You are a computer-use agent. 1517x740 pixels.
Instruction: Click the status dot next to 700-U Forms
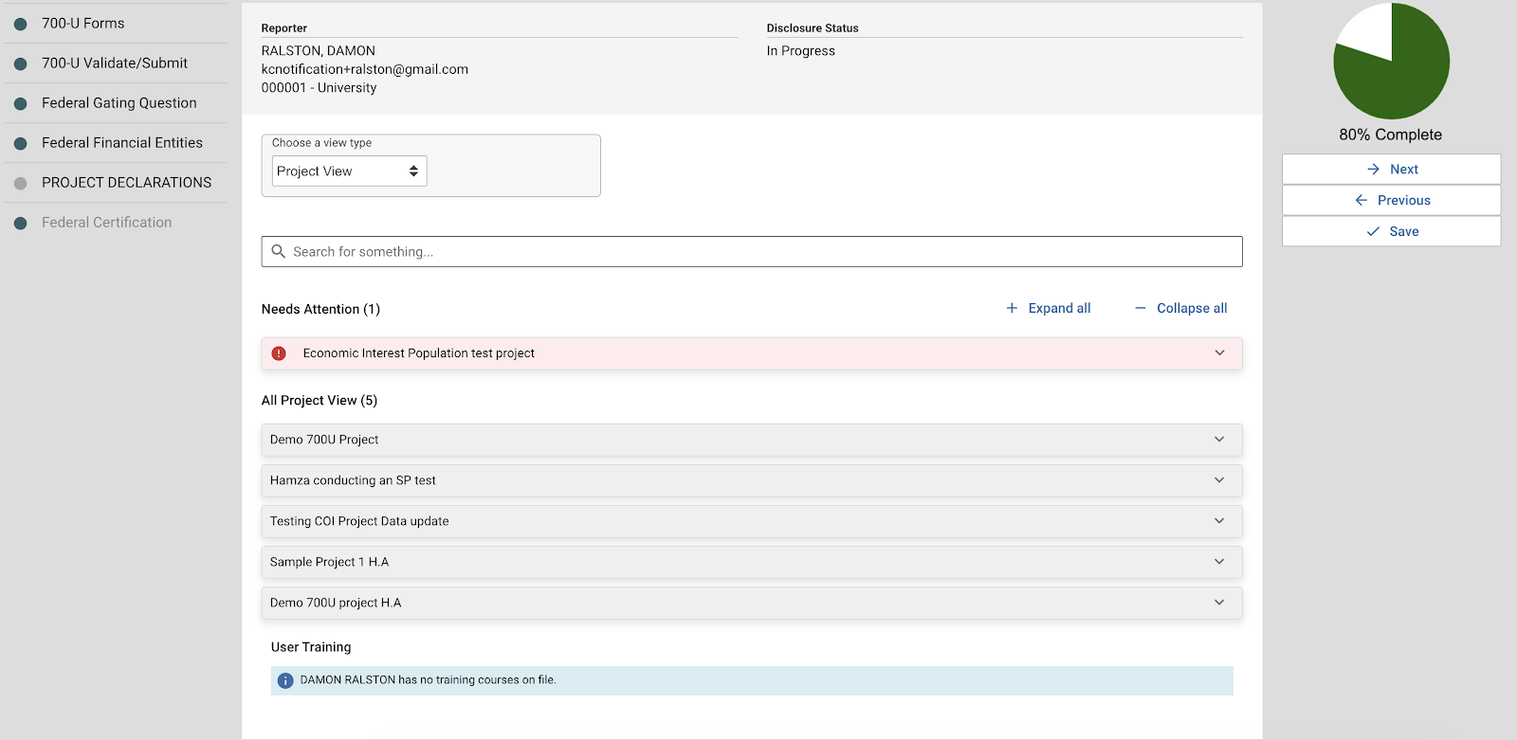click(x=20, y=24)
